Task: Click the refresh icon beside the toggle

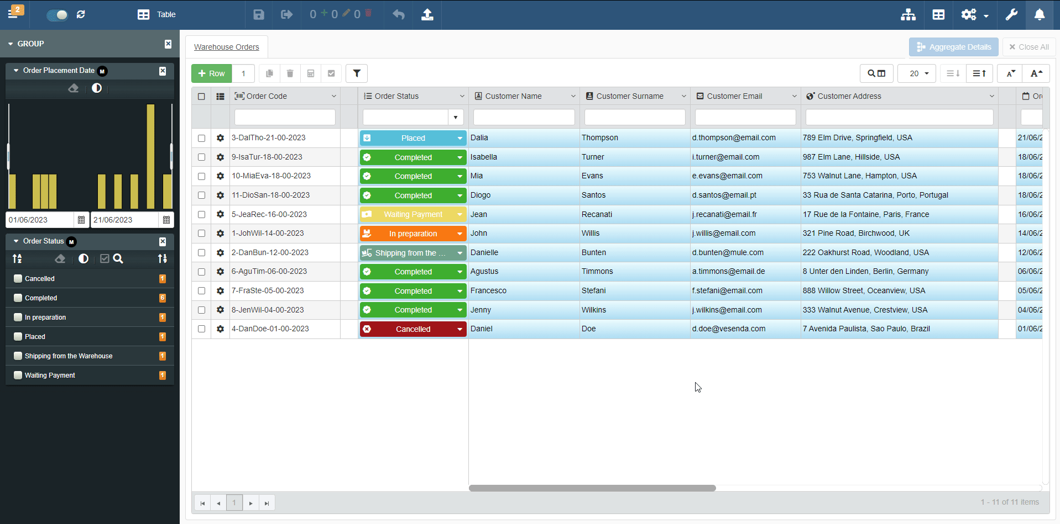Action: coord(81,14)
